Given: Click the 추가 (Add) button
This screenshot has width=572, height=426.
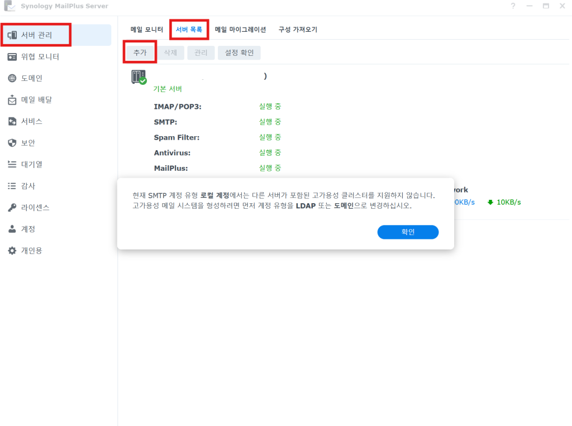Looking at the screenshot, I should tap(140, 52).
